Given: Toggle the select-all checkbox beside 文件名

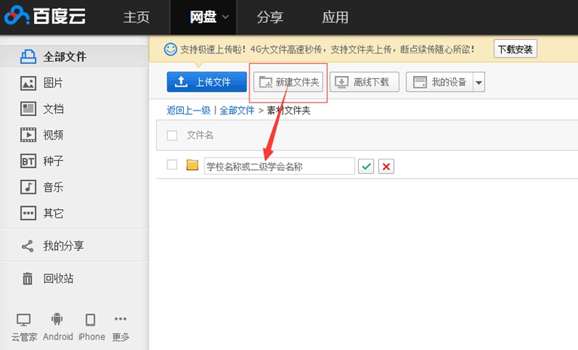Looking at the screenshot, I should (x=172, y=135).
